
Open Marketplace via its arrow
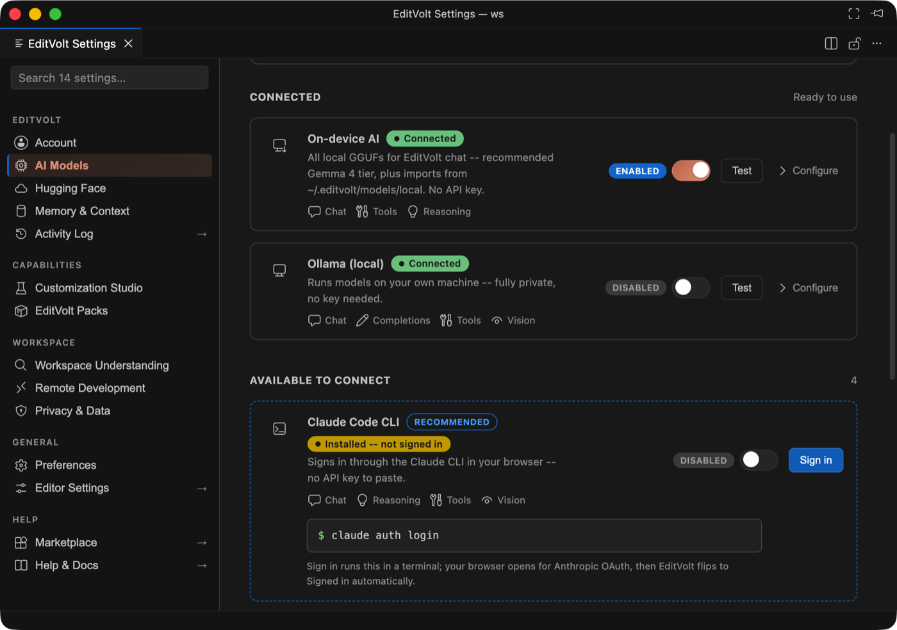point(202,543)
